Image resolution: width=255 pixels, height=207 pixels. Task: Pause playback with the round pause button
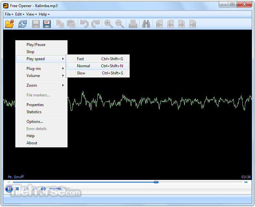[9, 189]
